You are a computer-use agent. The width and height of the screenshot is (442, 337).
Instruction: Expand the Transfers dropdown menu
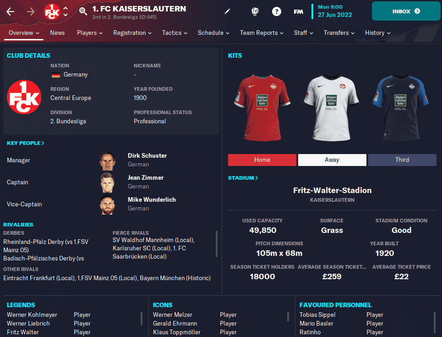339,33
